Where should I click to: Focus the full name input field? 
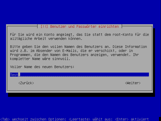[79, 75]
